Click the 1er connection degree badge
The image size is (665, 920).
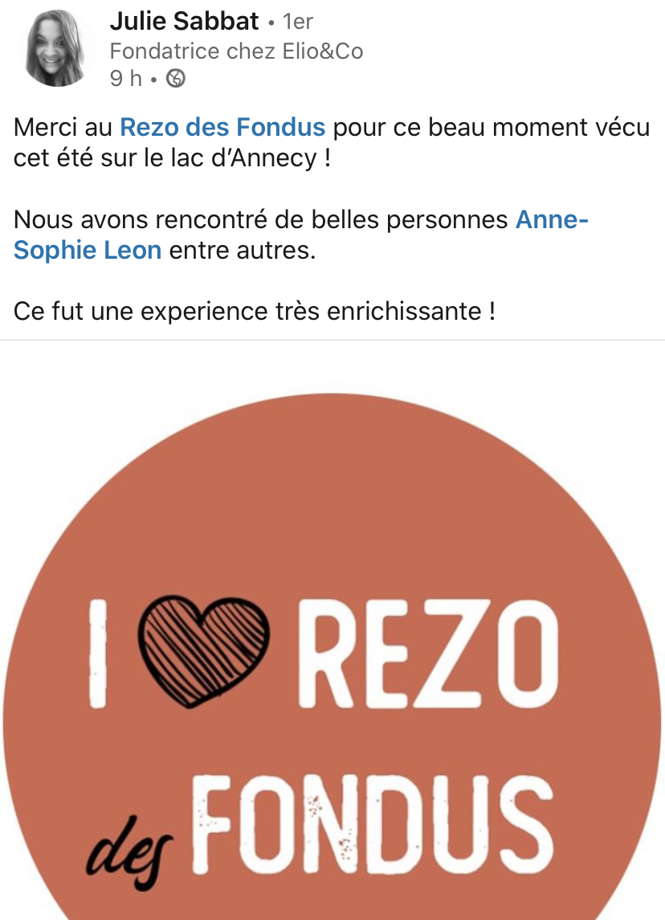pyautogui.click(x=298, y=22)
